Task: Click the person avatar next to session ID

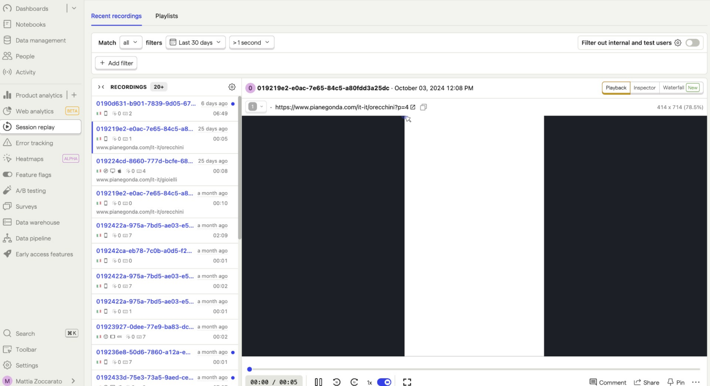Action: pyautogui.click(x=250, y=88)
